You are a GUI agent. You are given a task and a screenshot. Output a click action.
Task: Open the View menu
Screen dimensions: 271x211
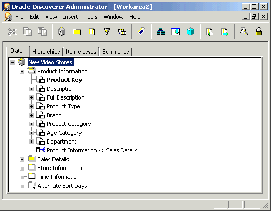click(51, 17)
